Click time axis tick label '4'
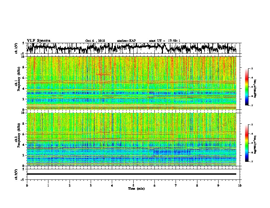Viewport: 270px width, 208px height. click(x=112, y=186)
